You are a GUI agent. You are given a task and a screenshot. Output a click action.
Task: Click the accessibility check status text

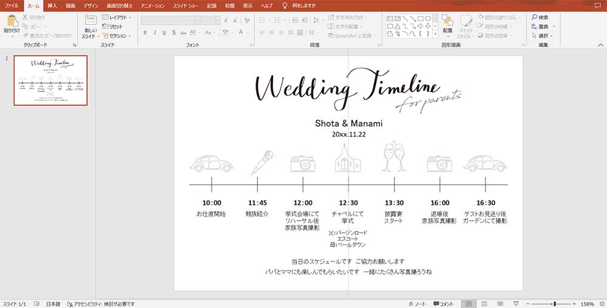click(x=101, y=303)
